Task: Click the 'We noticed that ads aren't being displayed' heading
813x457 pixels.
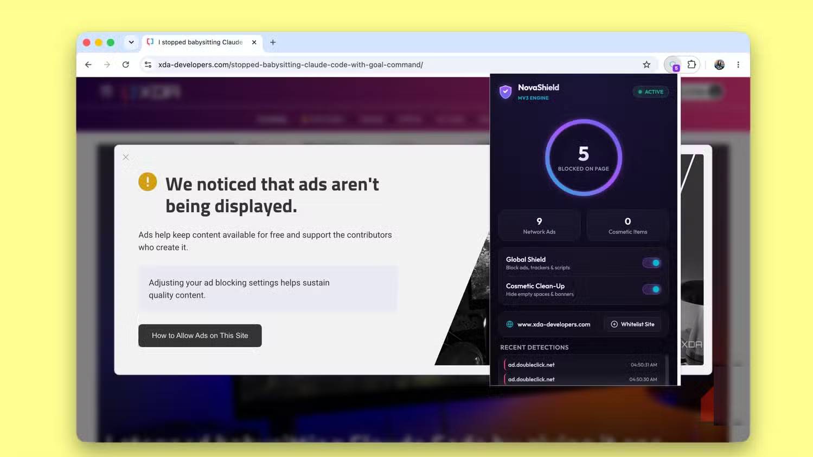Action: (x=272, y=195)
